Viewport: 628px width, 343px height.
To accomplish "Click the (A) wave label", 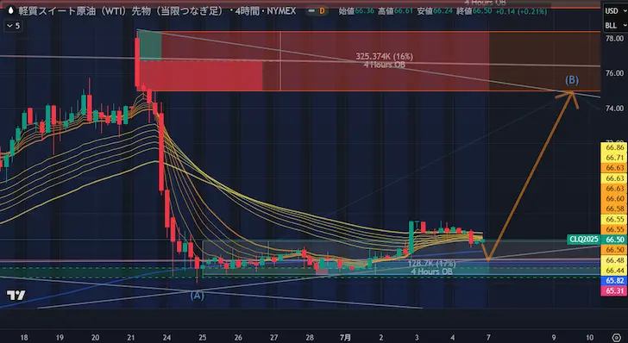I will 197,296.
